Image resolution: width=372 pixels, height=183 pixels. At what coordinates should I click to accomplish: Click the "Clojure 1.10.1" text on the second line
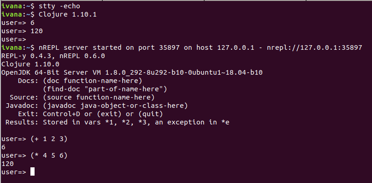68,14
